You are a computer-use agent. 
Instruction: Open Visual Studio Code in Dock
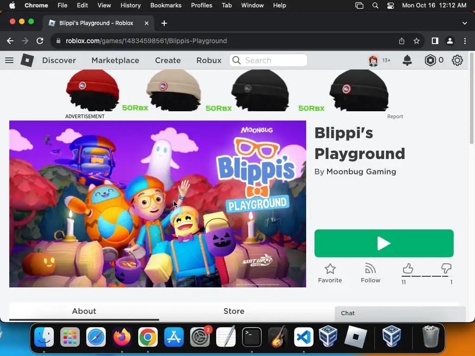click(x=304, y=337)
